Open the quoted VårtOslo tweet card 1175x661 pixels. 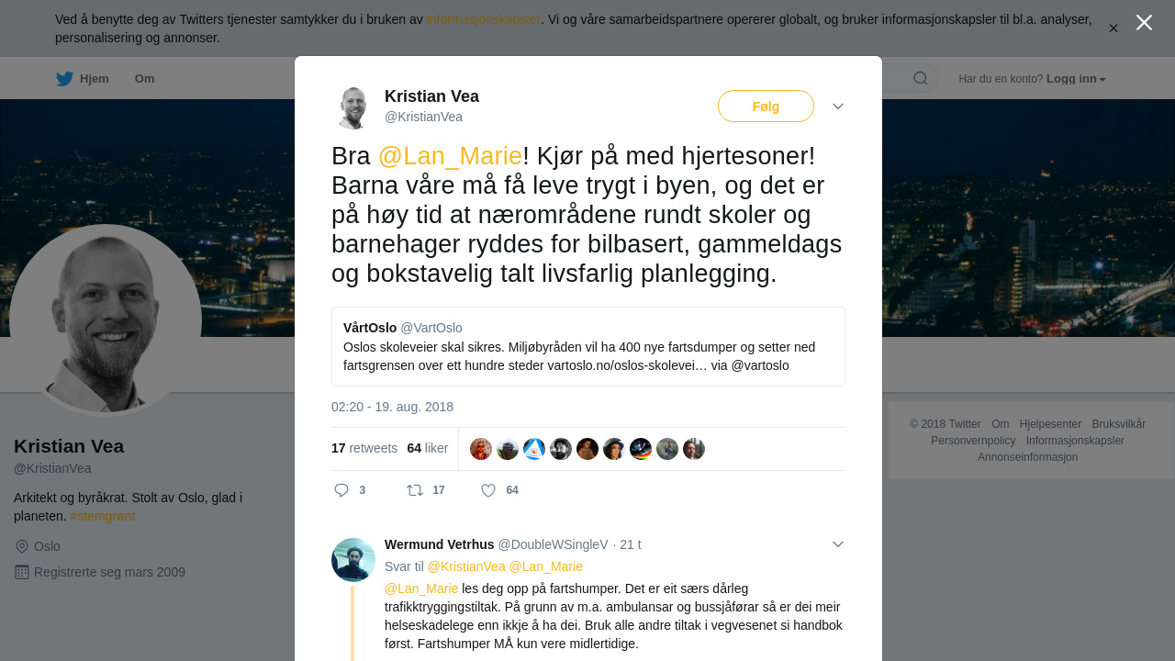click(588, 346)
